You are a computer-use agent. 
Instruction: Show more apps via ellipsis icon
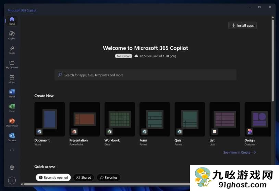(x=12, y=150)
